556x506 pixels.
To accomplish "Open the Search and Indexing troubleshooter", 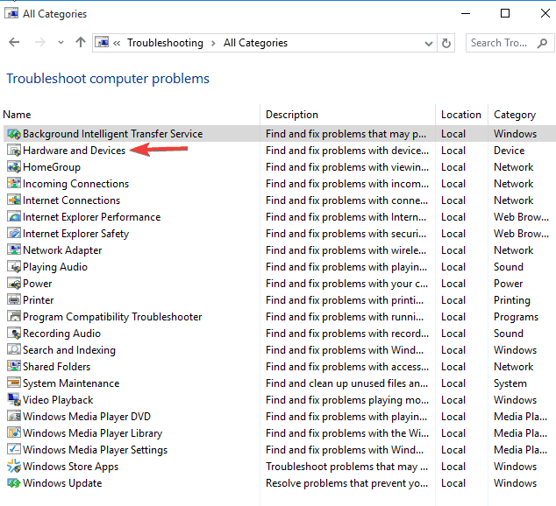I will click(69, 350).
